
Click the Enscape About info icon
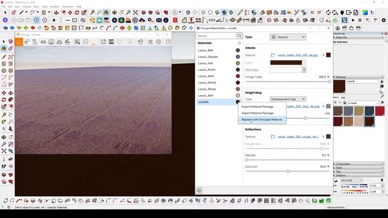[x=166, y=20]
